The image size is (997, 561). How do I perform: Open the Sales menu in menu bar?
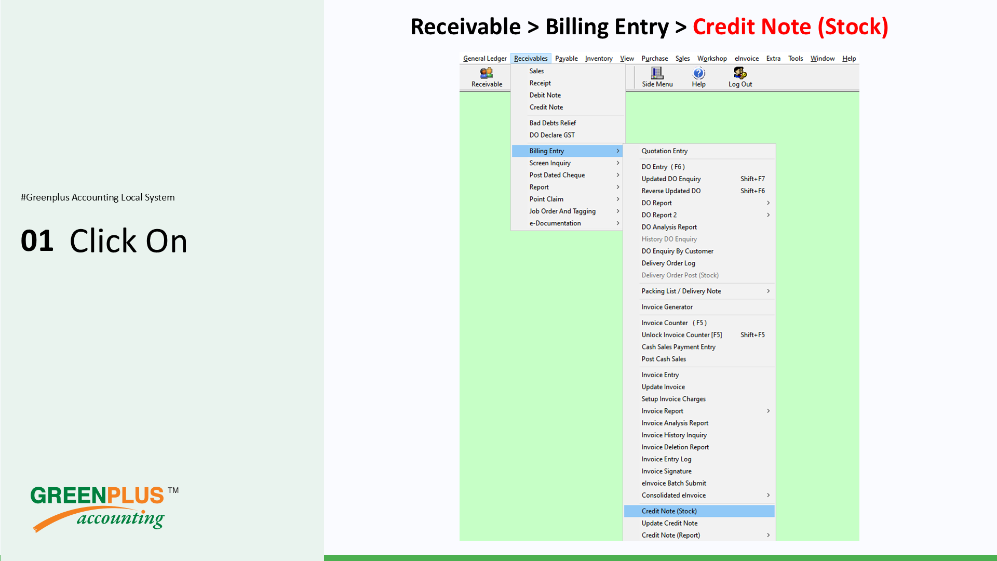point(682,58)
